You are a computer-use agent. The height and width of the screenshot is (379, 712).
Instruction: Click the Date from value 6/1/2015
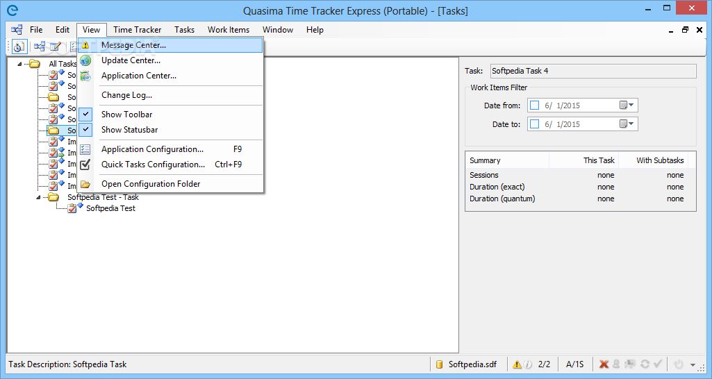[562, 106]
